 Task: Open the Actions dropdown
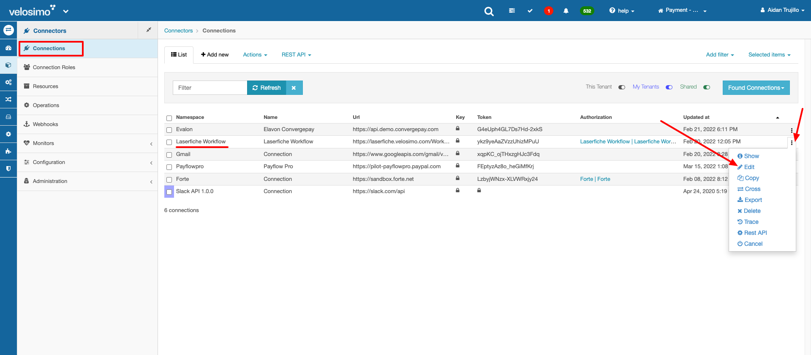point(255,55)
